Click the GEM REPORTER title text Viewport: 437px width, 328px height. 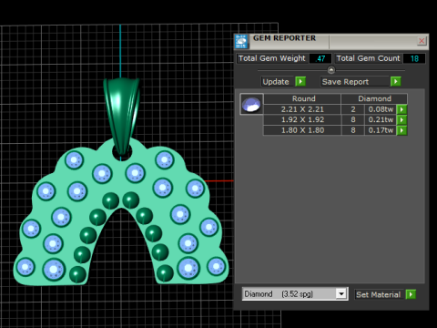tap(284, 38)
